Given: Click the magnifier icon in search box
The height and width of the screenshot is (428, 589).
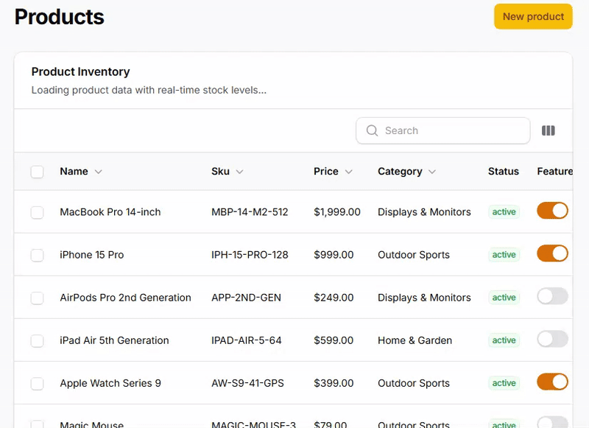Looking at the screenshot, I should (372, 130).
